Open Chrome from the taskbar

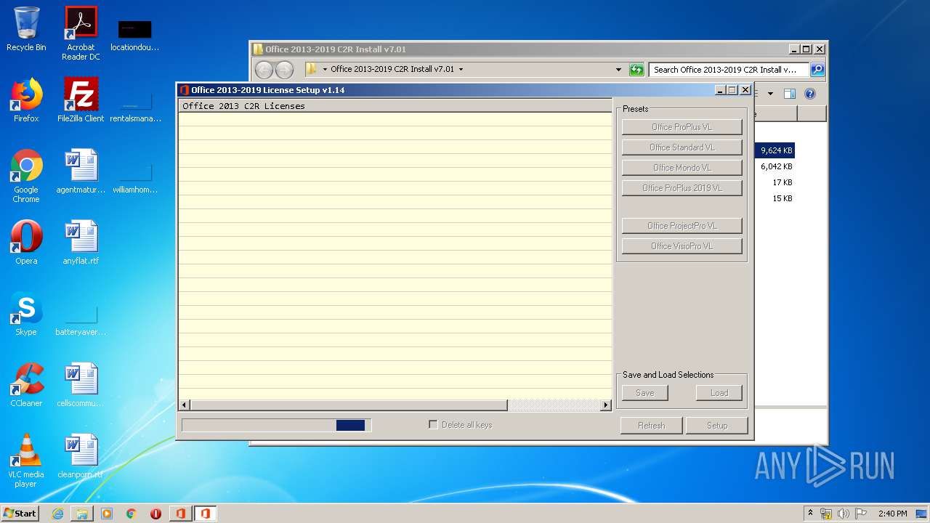click(132, 514)
